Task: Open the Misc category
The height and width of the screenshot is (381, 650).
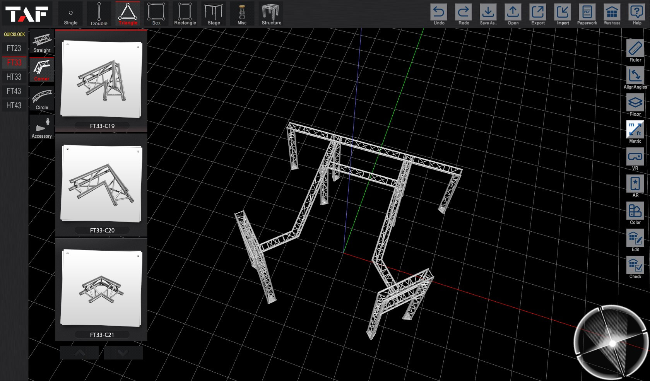Action: click(x=242, y=14)
